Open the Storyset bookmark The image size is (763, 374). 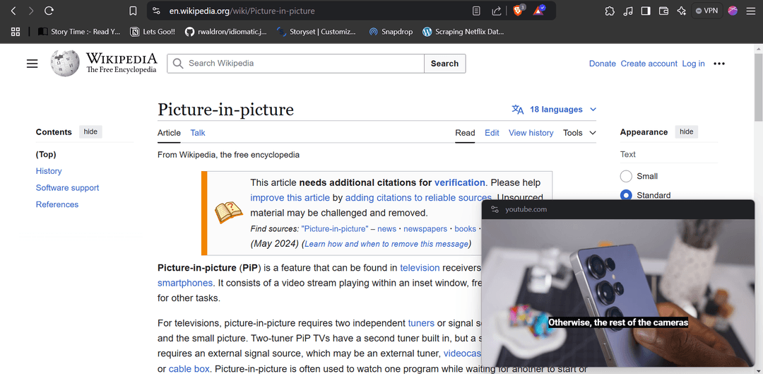point(317,32)
